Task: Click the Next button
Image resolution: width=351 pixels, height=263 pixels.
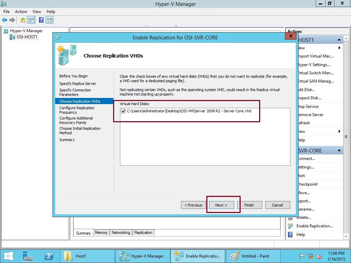Action: 221,205
